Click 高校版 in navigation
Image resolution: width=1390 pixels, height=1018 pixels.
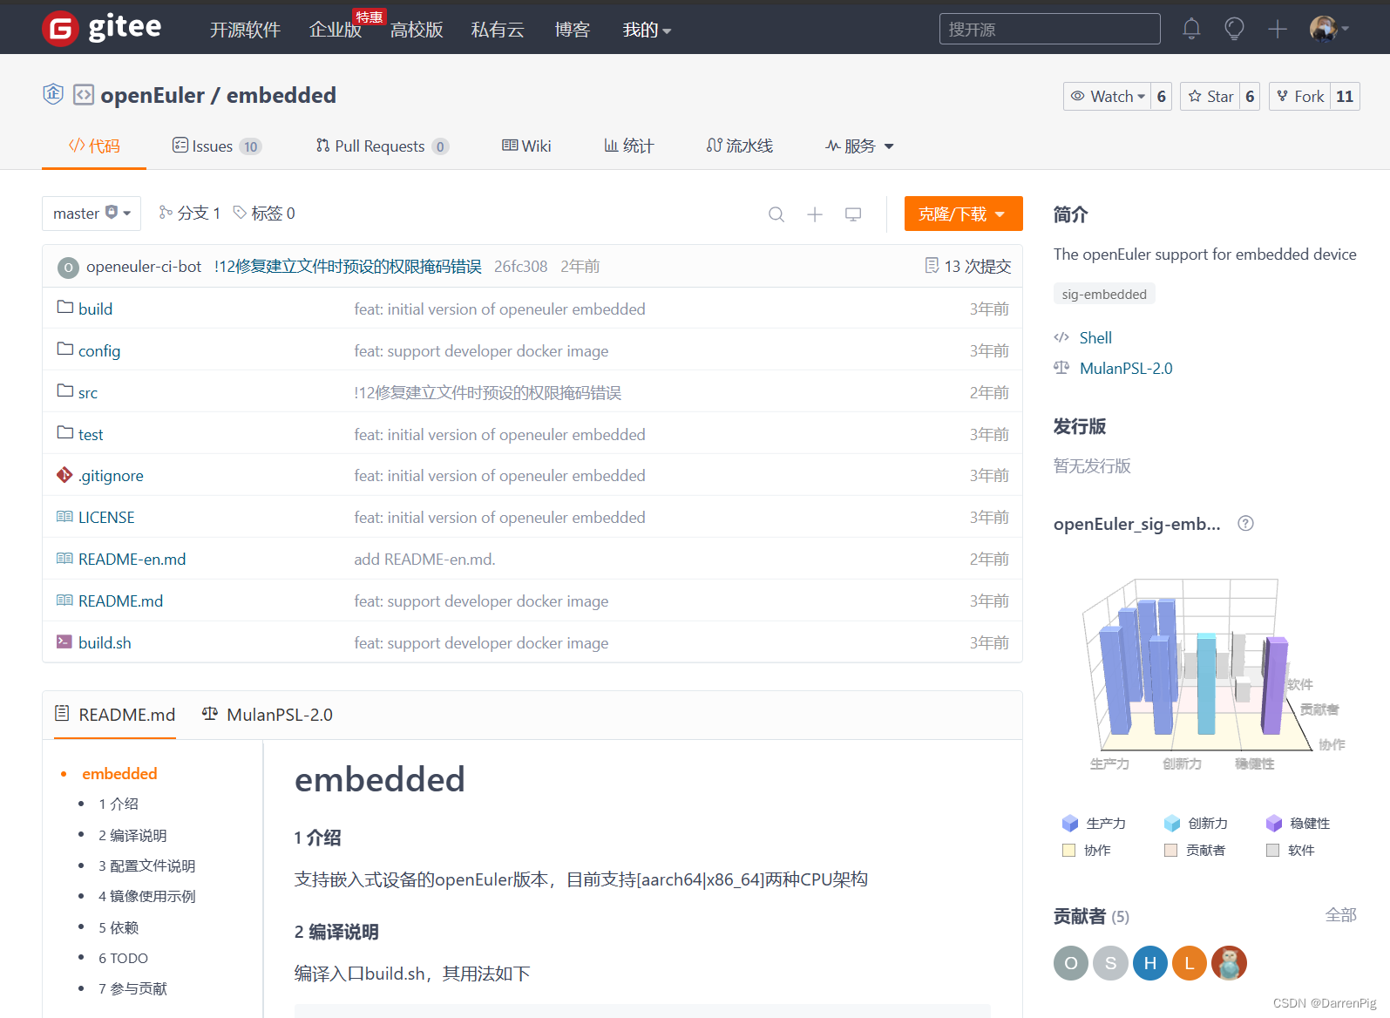click(417, 30)
